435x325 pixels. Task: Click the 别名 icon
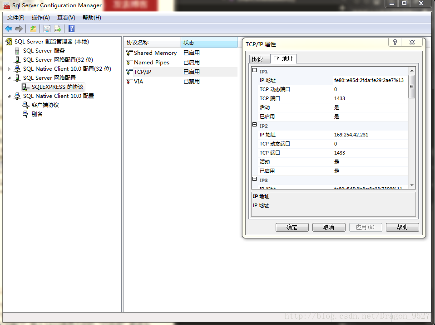coord(25,114)
